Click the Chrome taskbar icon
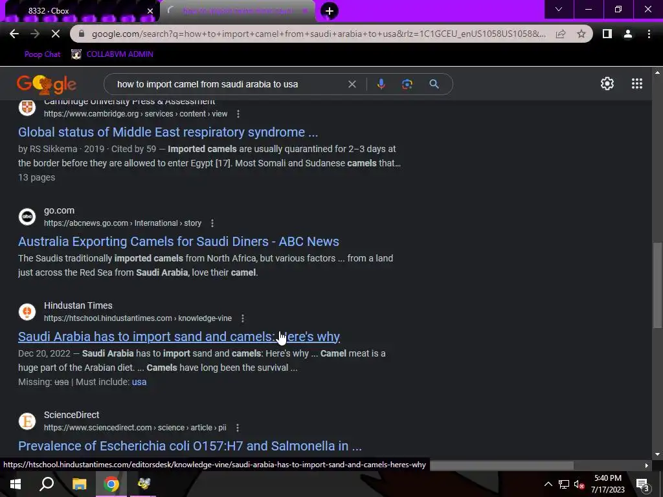This screenshot has width=663, height=497. click(111, 484)
